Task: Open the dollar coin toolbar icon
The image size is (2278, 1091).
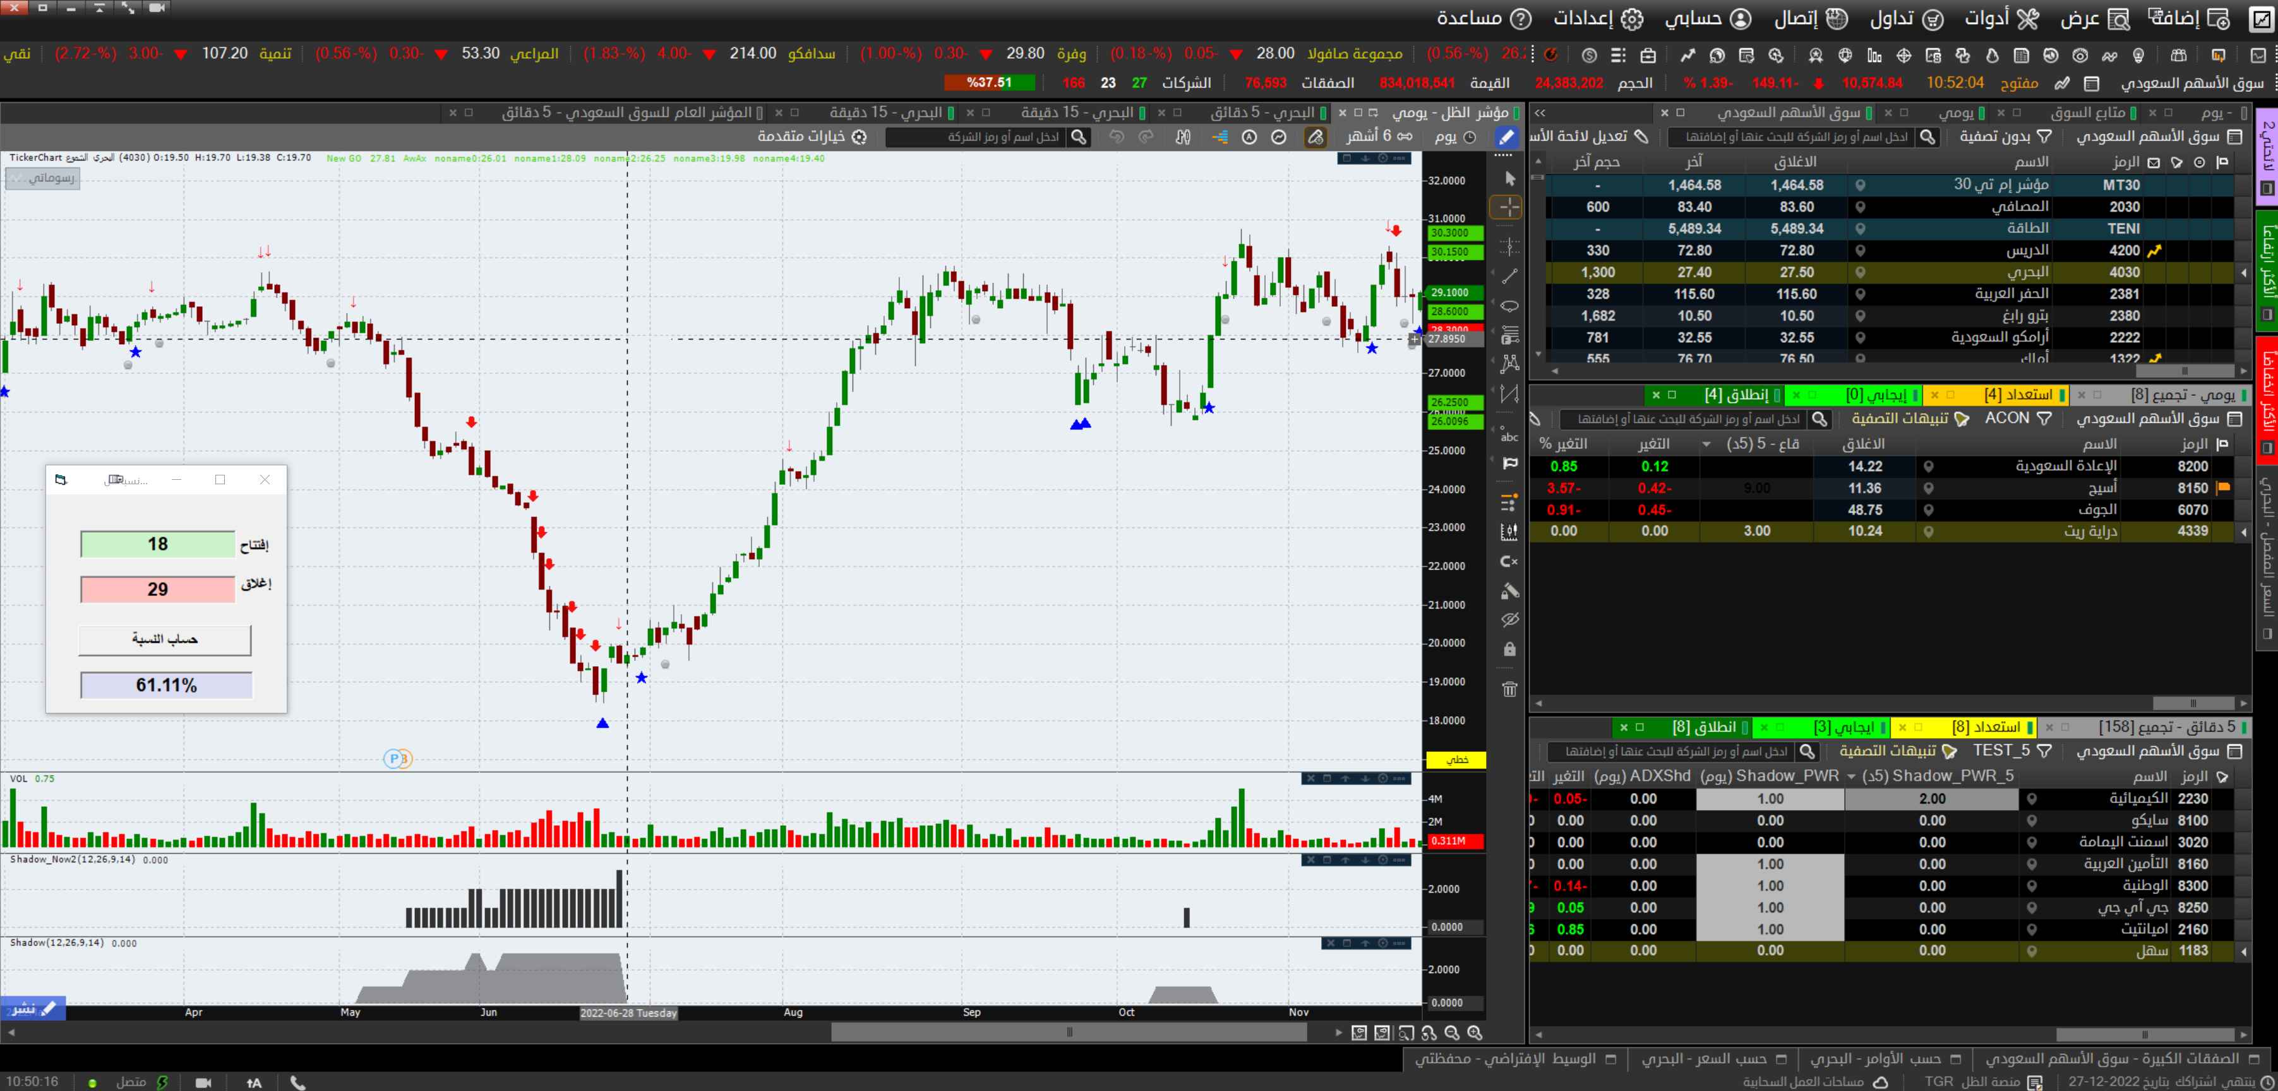Action: tap(1589, 55)
